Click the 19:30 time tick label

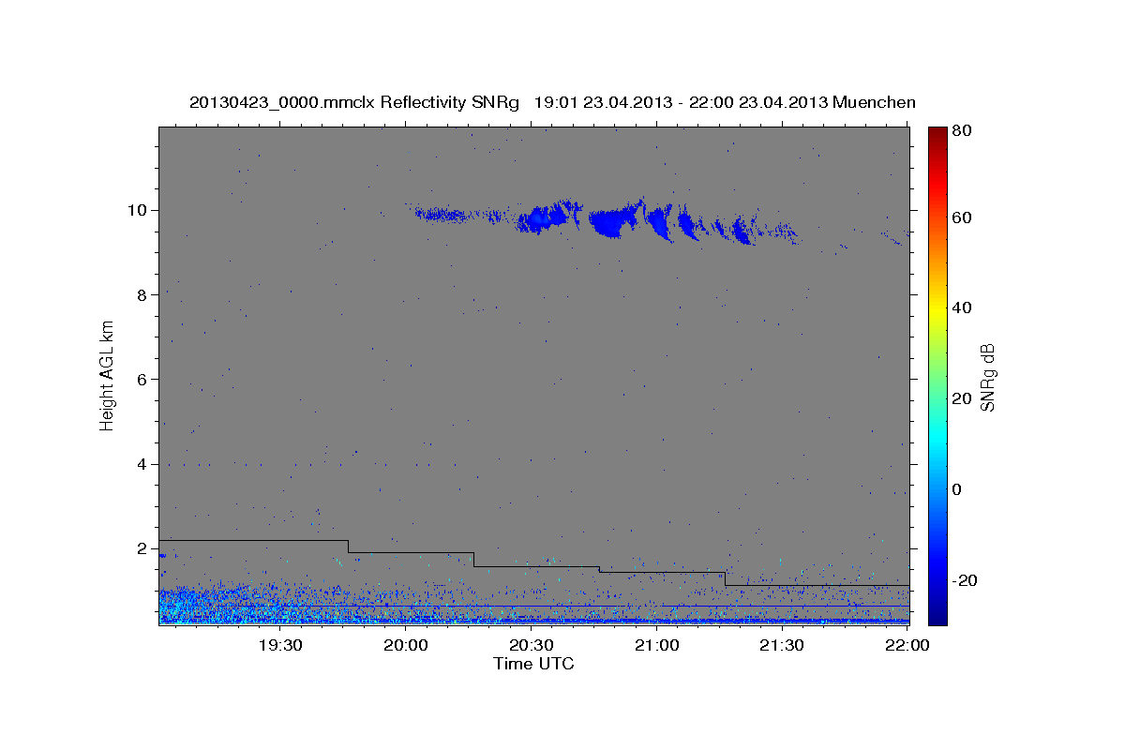(x=280, y=645)
